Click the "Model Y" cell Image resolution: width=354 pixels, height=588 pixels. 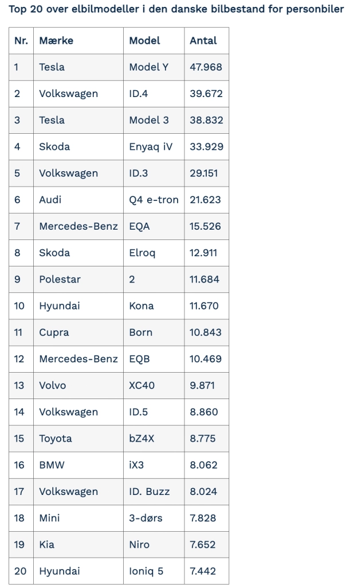(x=149, y=67)
